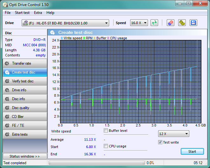Viewport: 210px width, 168px height.
Task: Open the Disc quality section
Action: (x=25, y=108)
